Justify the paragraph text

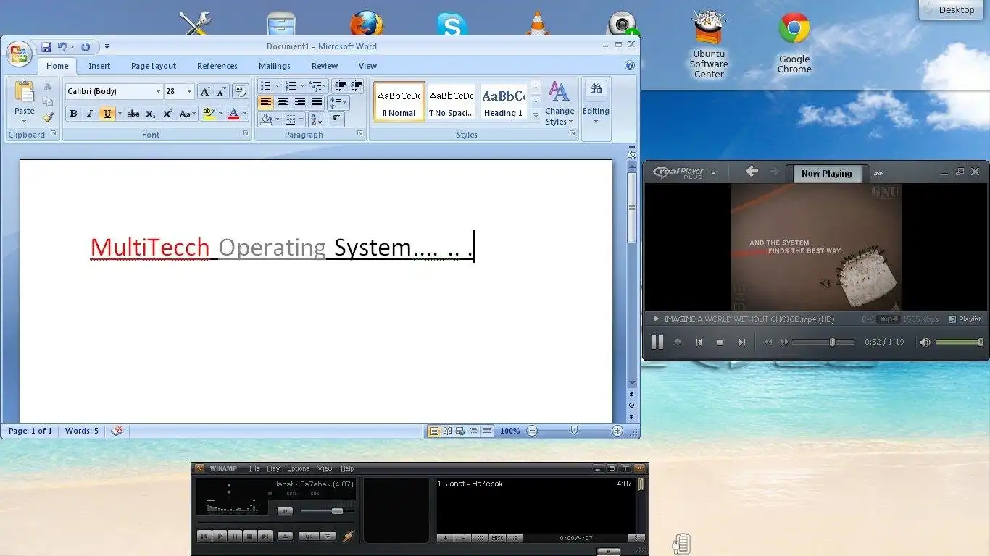(x=316, y=103)
